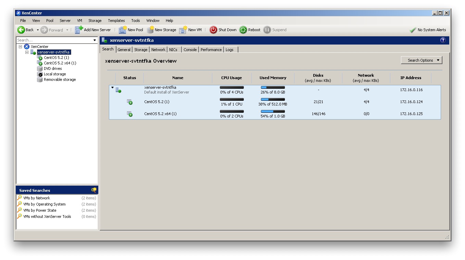Image resolution: width=465 pixels, height=260 pixels.
Task: Switch to the Console tab
Action: [190, 50]
